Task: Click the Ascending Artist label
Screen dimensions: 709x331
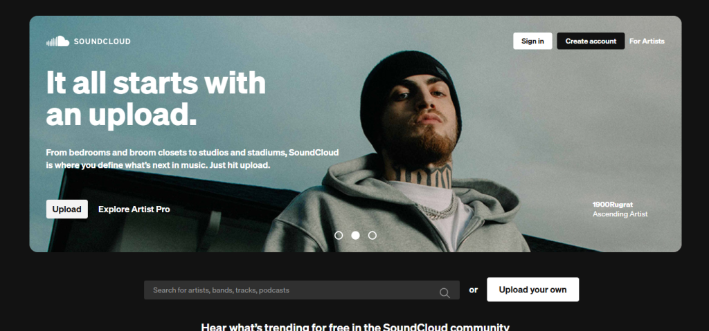Action: tap(620, 214)
